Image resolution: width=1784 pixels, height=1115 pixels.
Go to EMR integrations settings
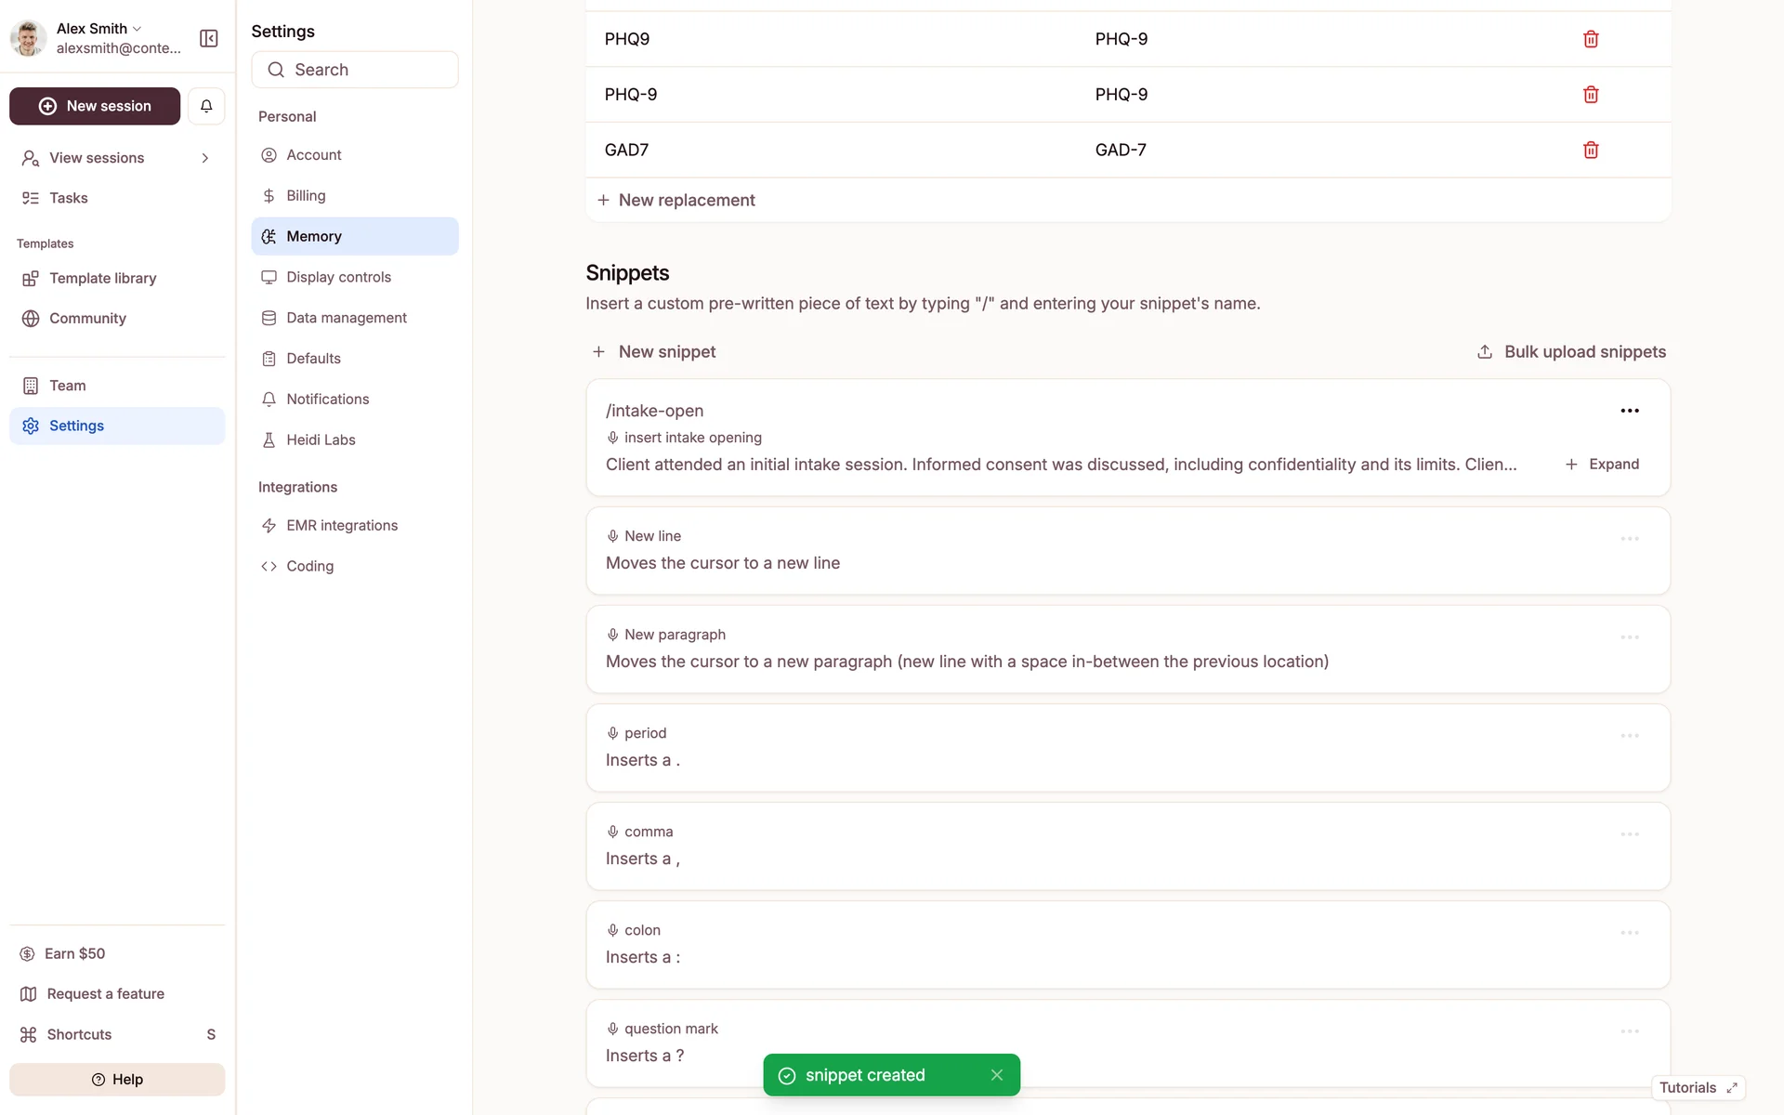[x=341, y=526]
